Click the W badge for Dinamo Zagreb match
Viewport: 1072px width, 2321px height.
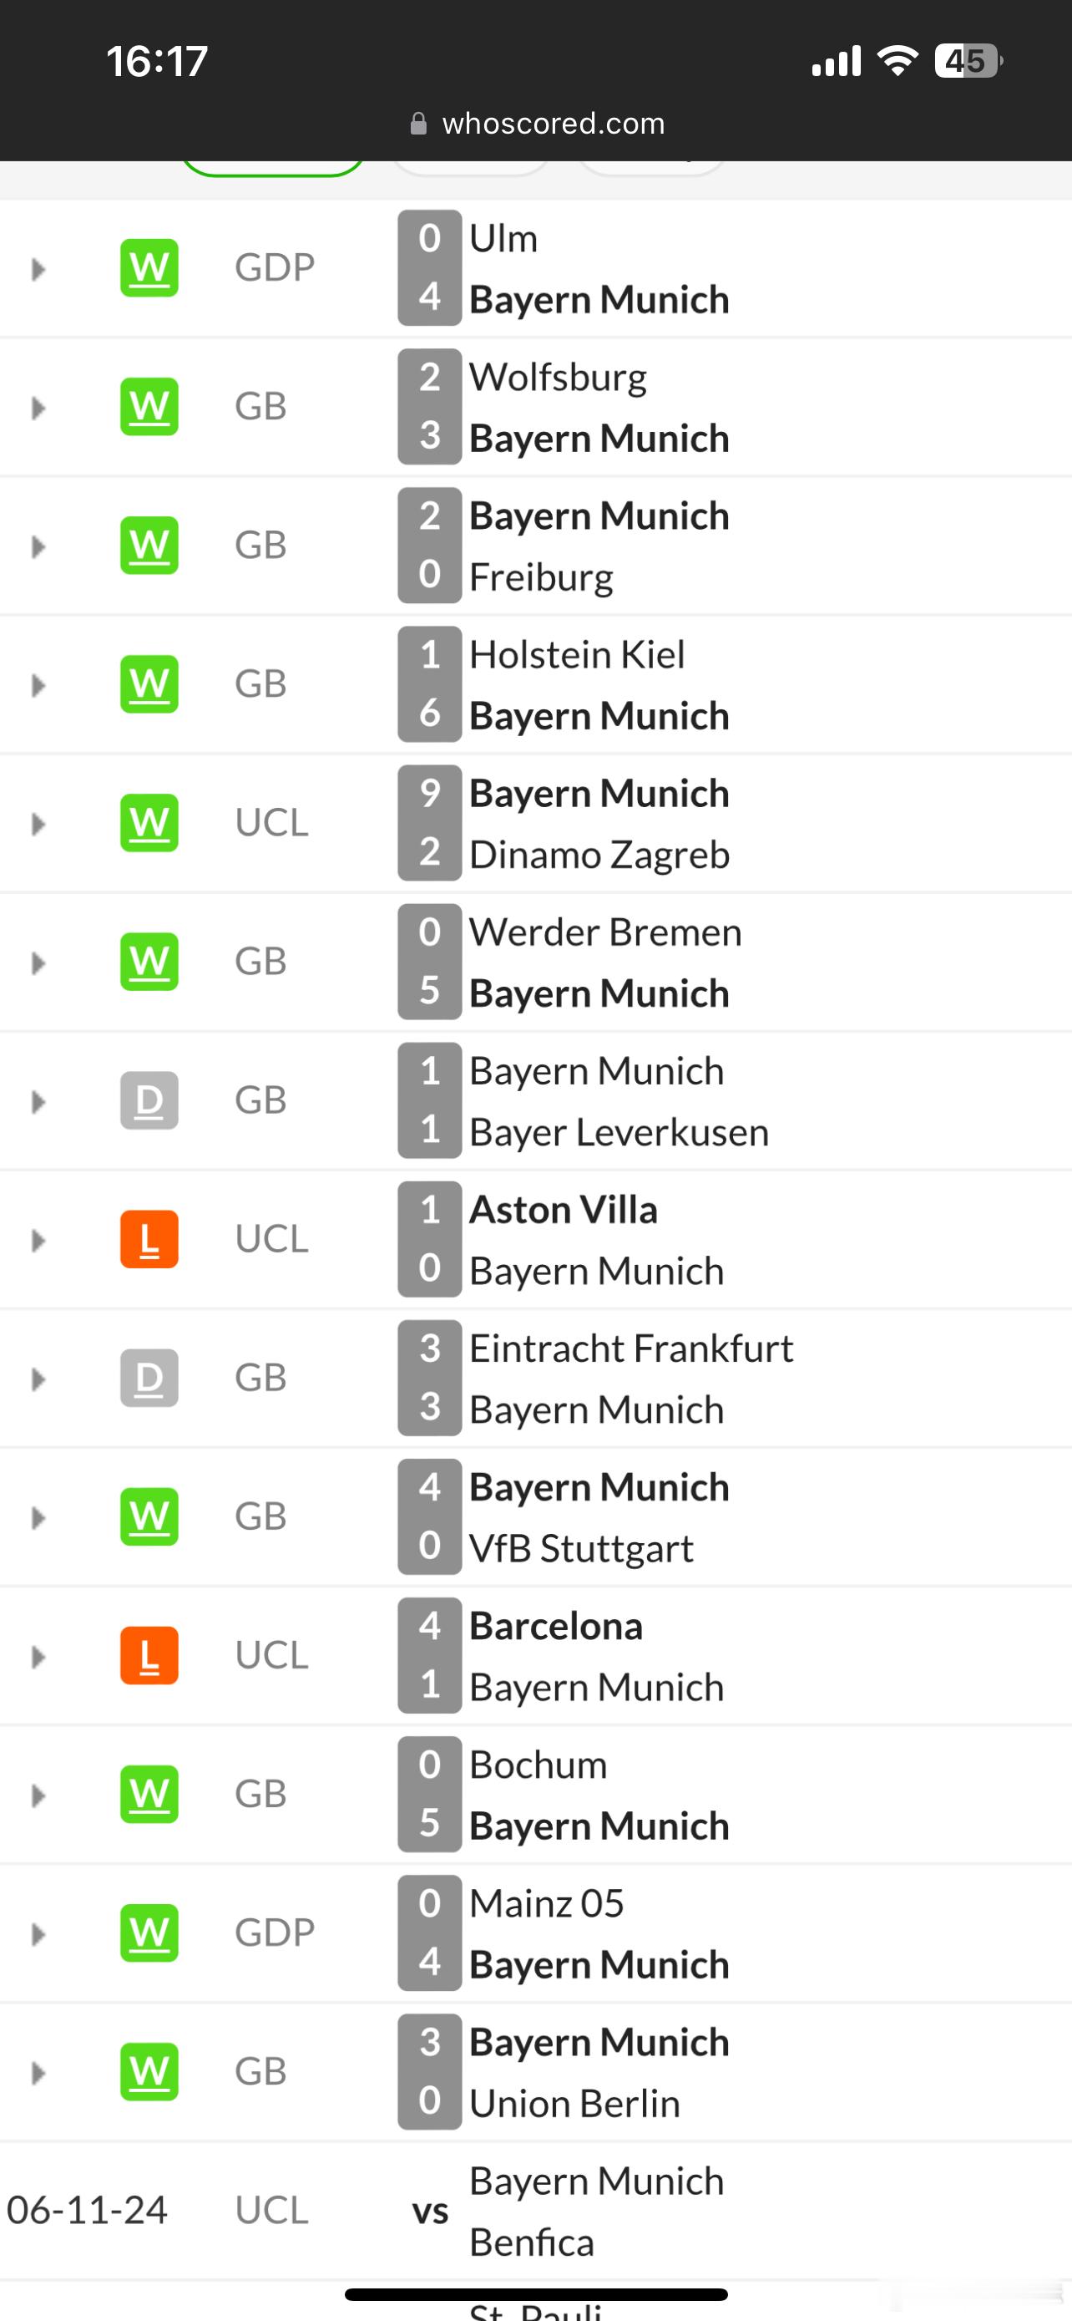(x=149, y=823)
